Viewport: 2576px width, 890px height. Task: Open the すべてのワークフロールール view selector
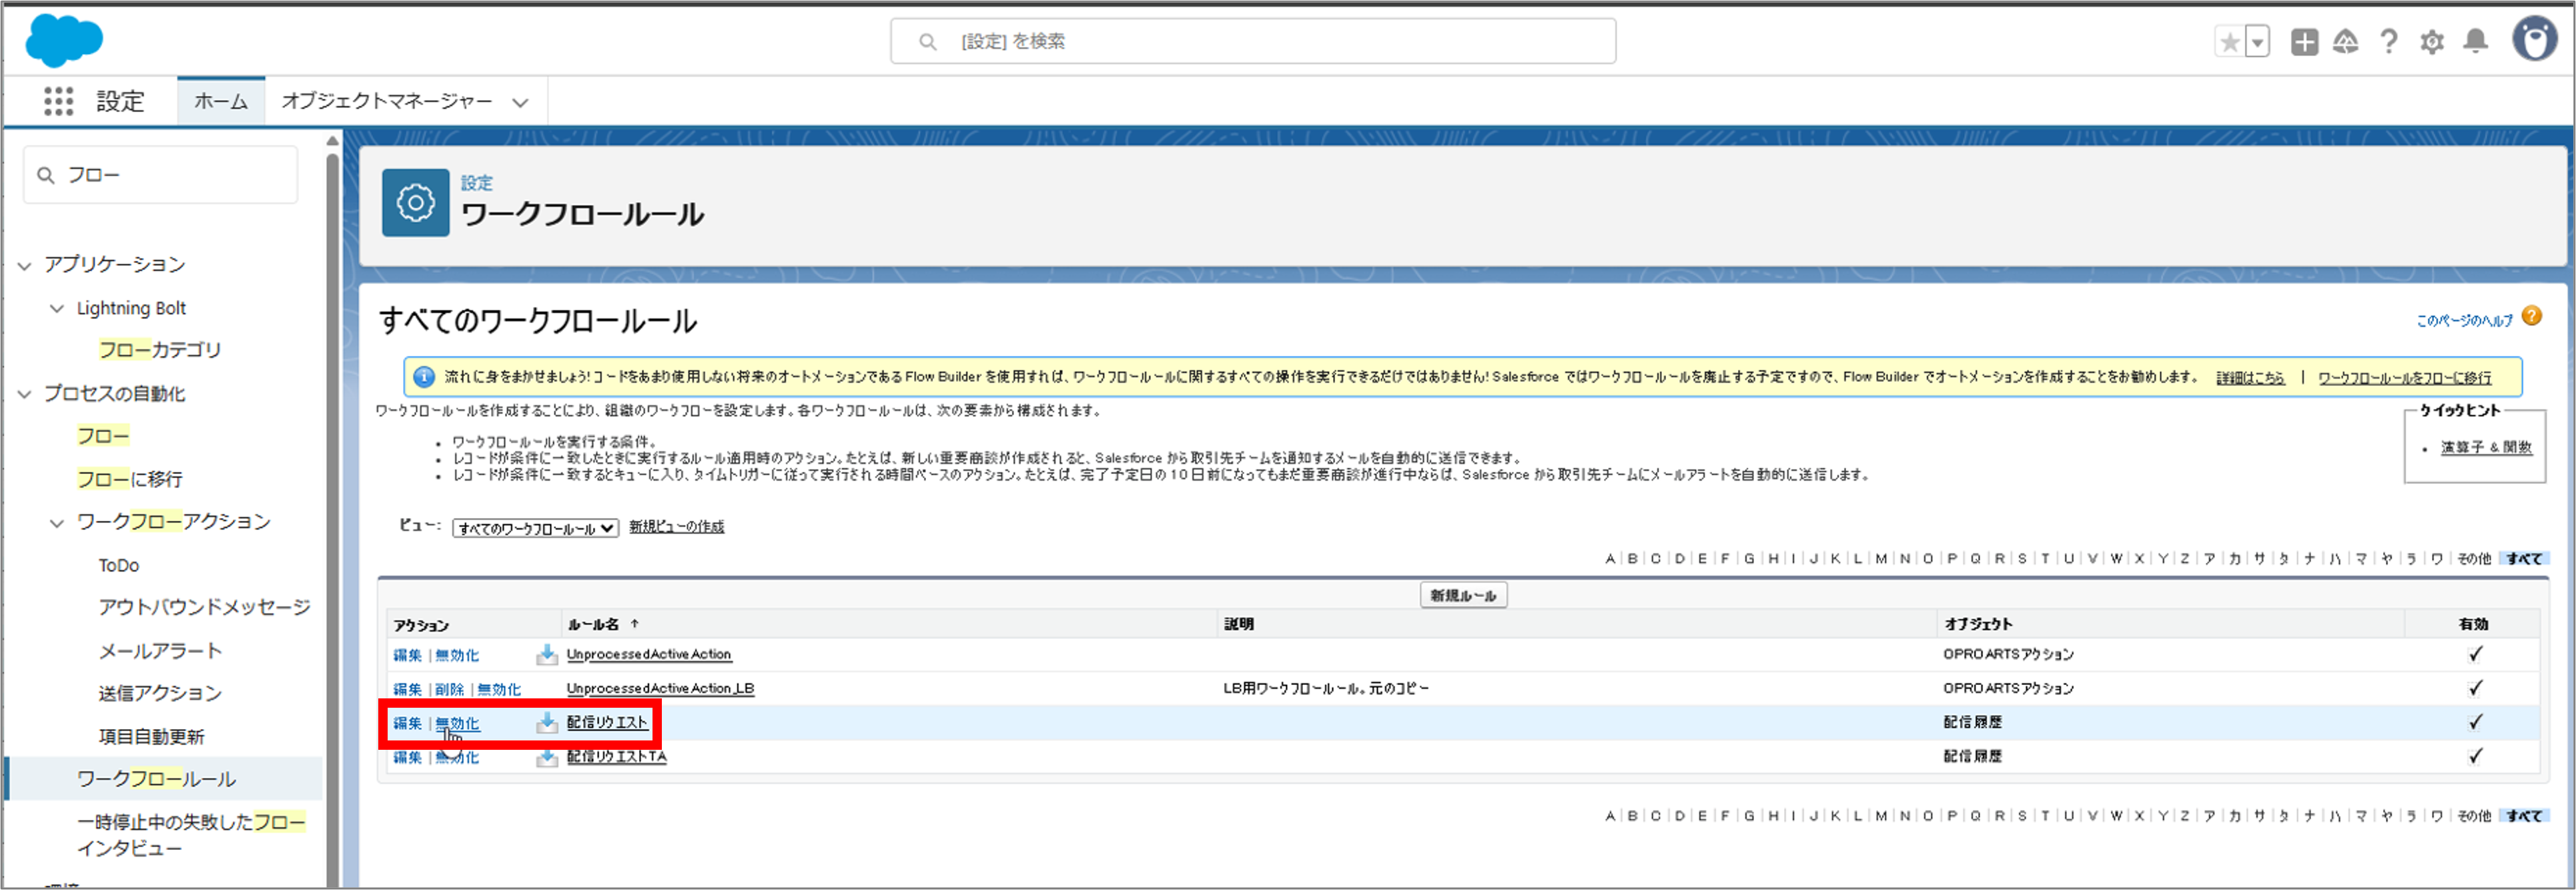(x=536, y=527)
